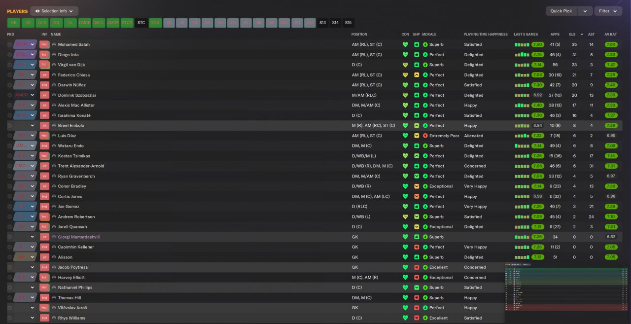Click Curtis Jones's orange sharpness icon
Screen dimensions: 631x324
(x=417, y=196)
